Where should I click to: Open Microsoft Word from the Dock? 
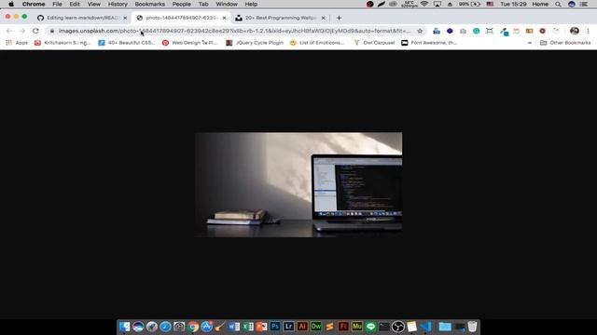click(x=234, y=327)
